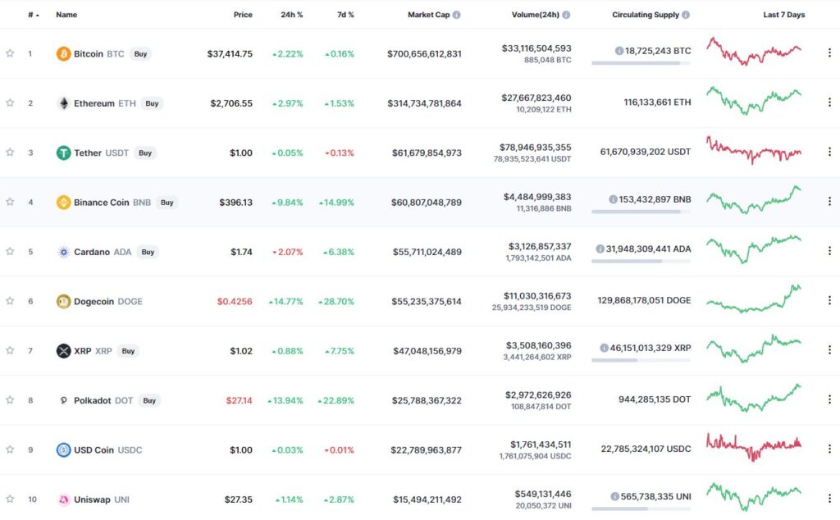Image resolution: width=840 pixels, height=520 pixels.
Task: Click the Binance Coin logo icon
Action: 63,203
